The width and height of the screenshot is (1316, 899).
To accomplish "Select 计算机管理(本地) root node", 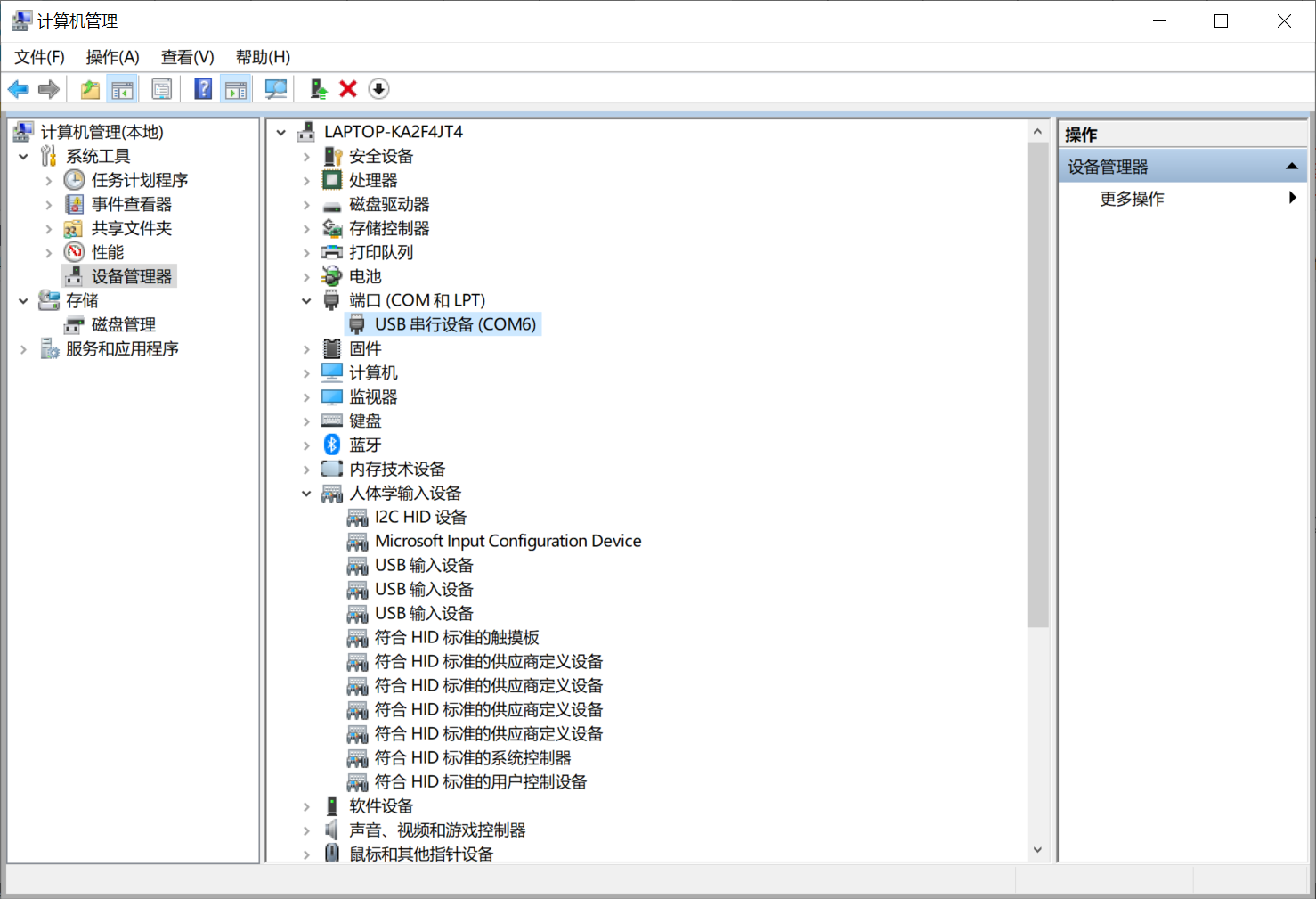I will (x=102, y=132).
